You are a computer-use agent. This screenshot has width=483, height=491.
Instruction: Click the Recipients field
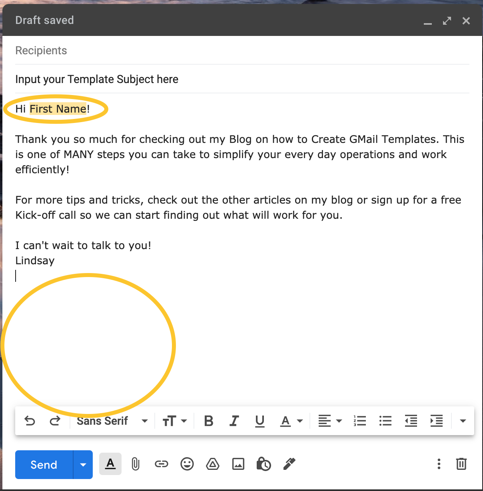(41, 50)
